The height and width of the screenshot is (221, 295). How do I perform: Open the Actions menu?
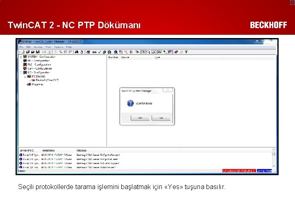point(38,47)
